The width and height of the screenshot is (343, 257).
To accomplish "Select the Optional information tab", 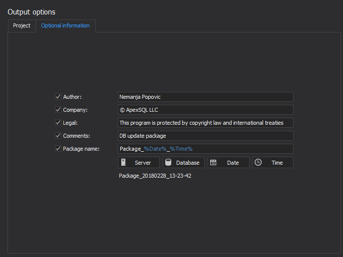I will pos(65,26).
